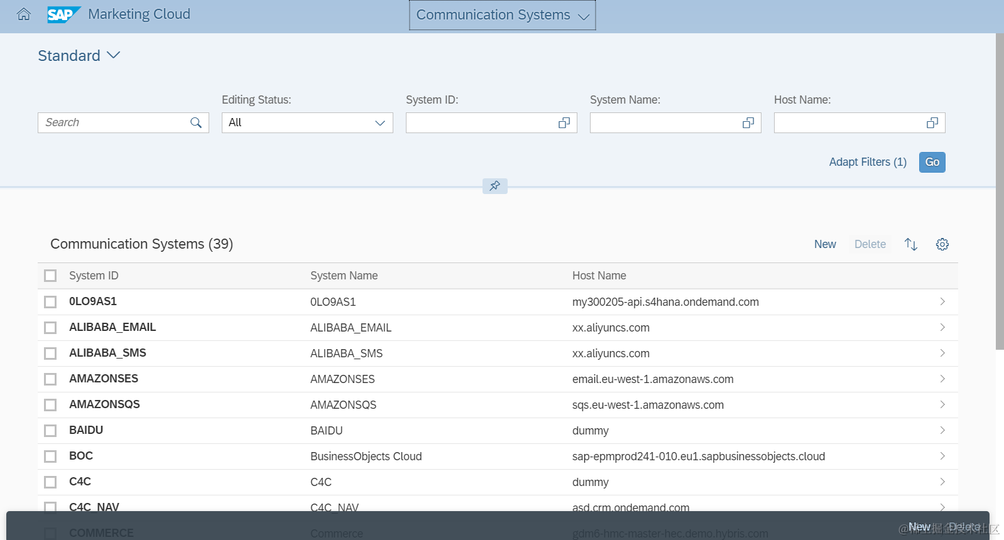Open details arrow for ALIBABA_SMS row

942,353
